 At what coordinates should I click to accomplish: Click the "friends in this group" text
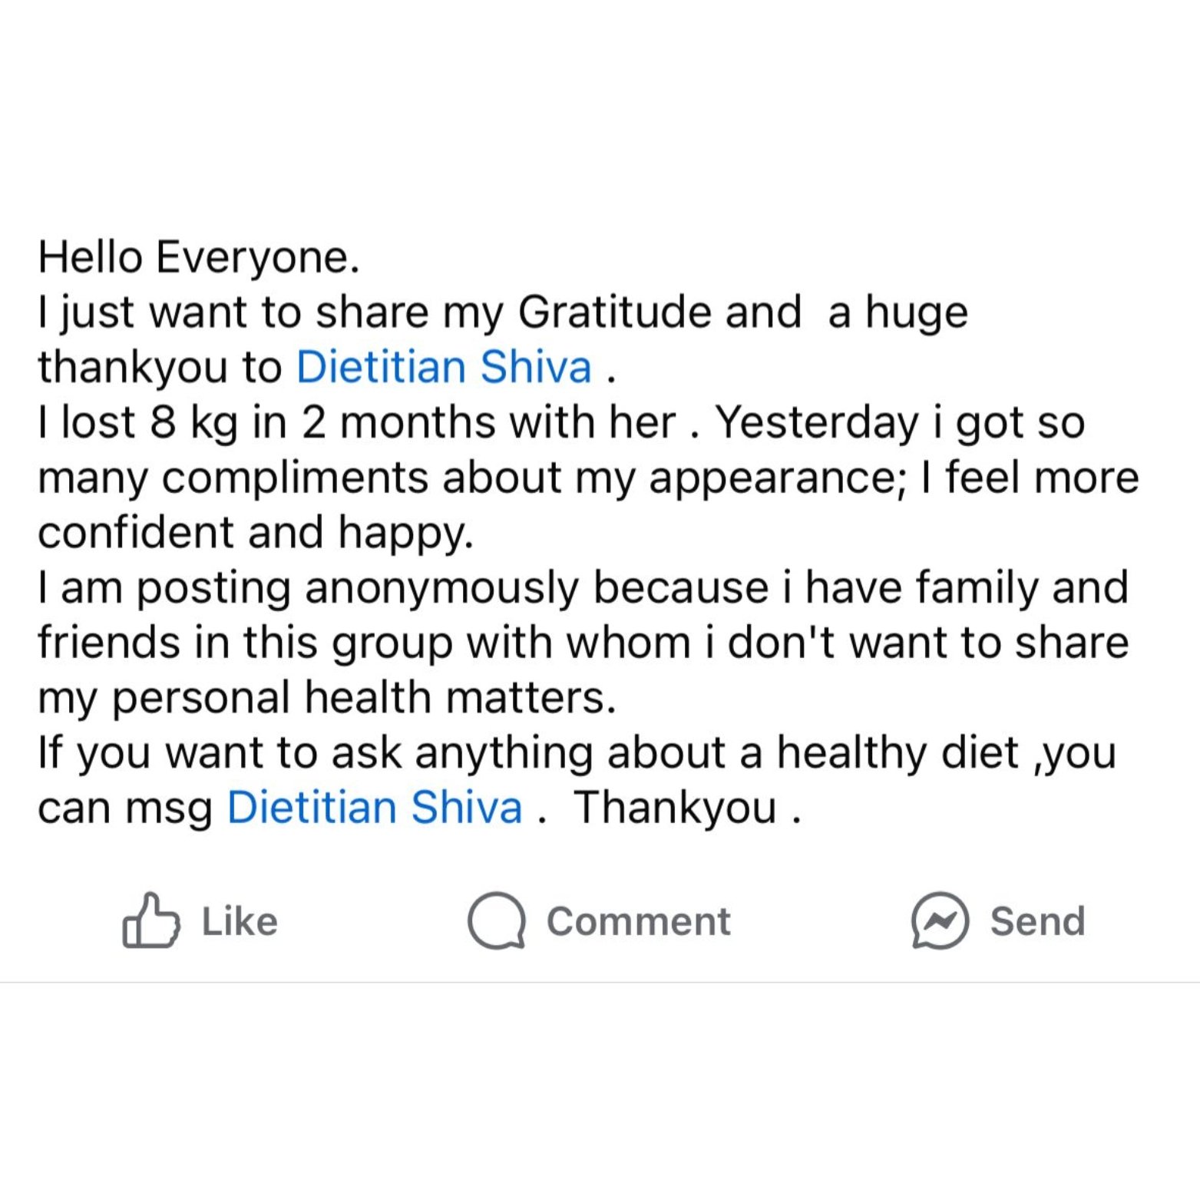point(245,643)
